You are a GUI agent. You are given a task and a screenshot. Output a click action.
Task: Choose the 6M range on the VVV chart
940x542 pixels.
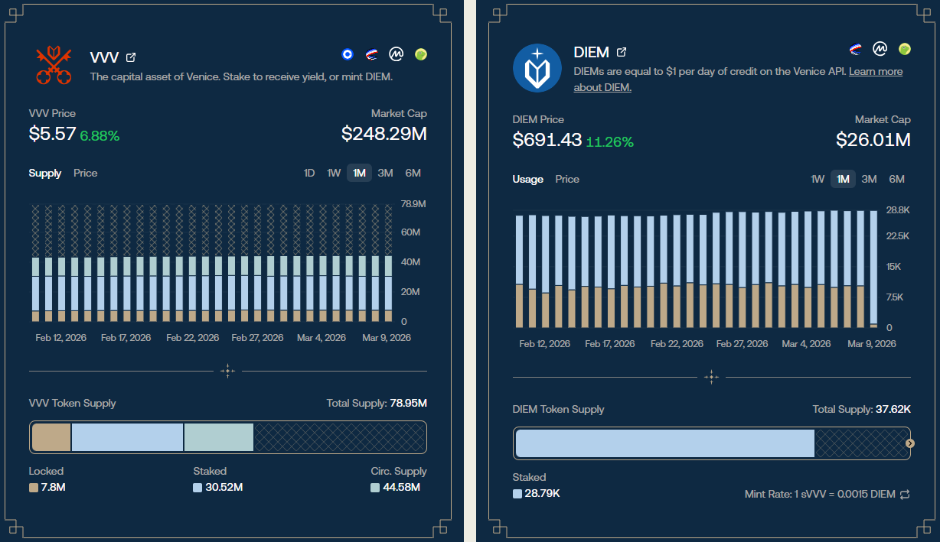(x=413, y=173)
